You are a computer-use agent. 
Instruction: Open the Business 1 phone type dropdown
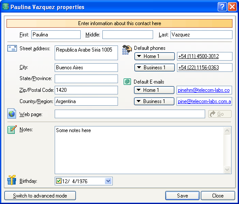pyautogui.click(x=154, y=68)
